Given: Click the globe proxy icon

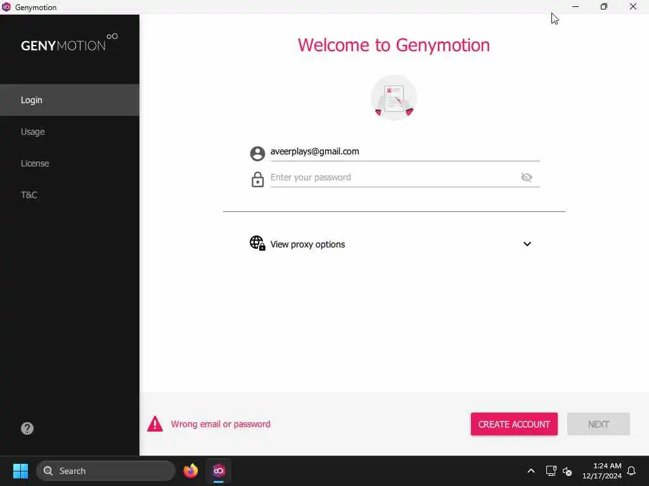Looking at the screenshot, I should [257, 243].
